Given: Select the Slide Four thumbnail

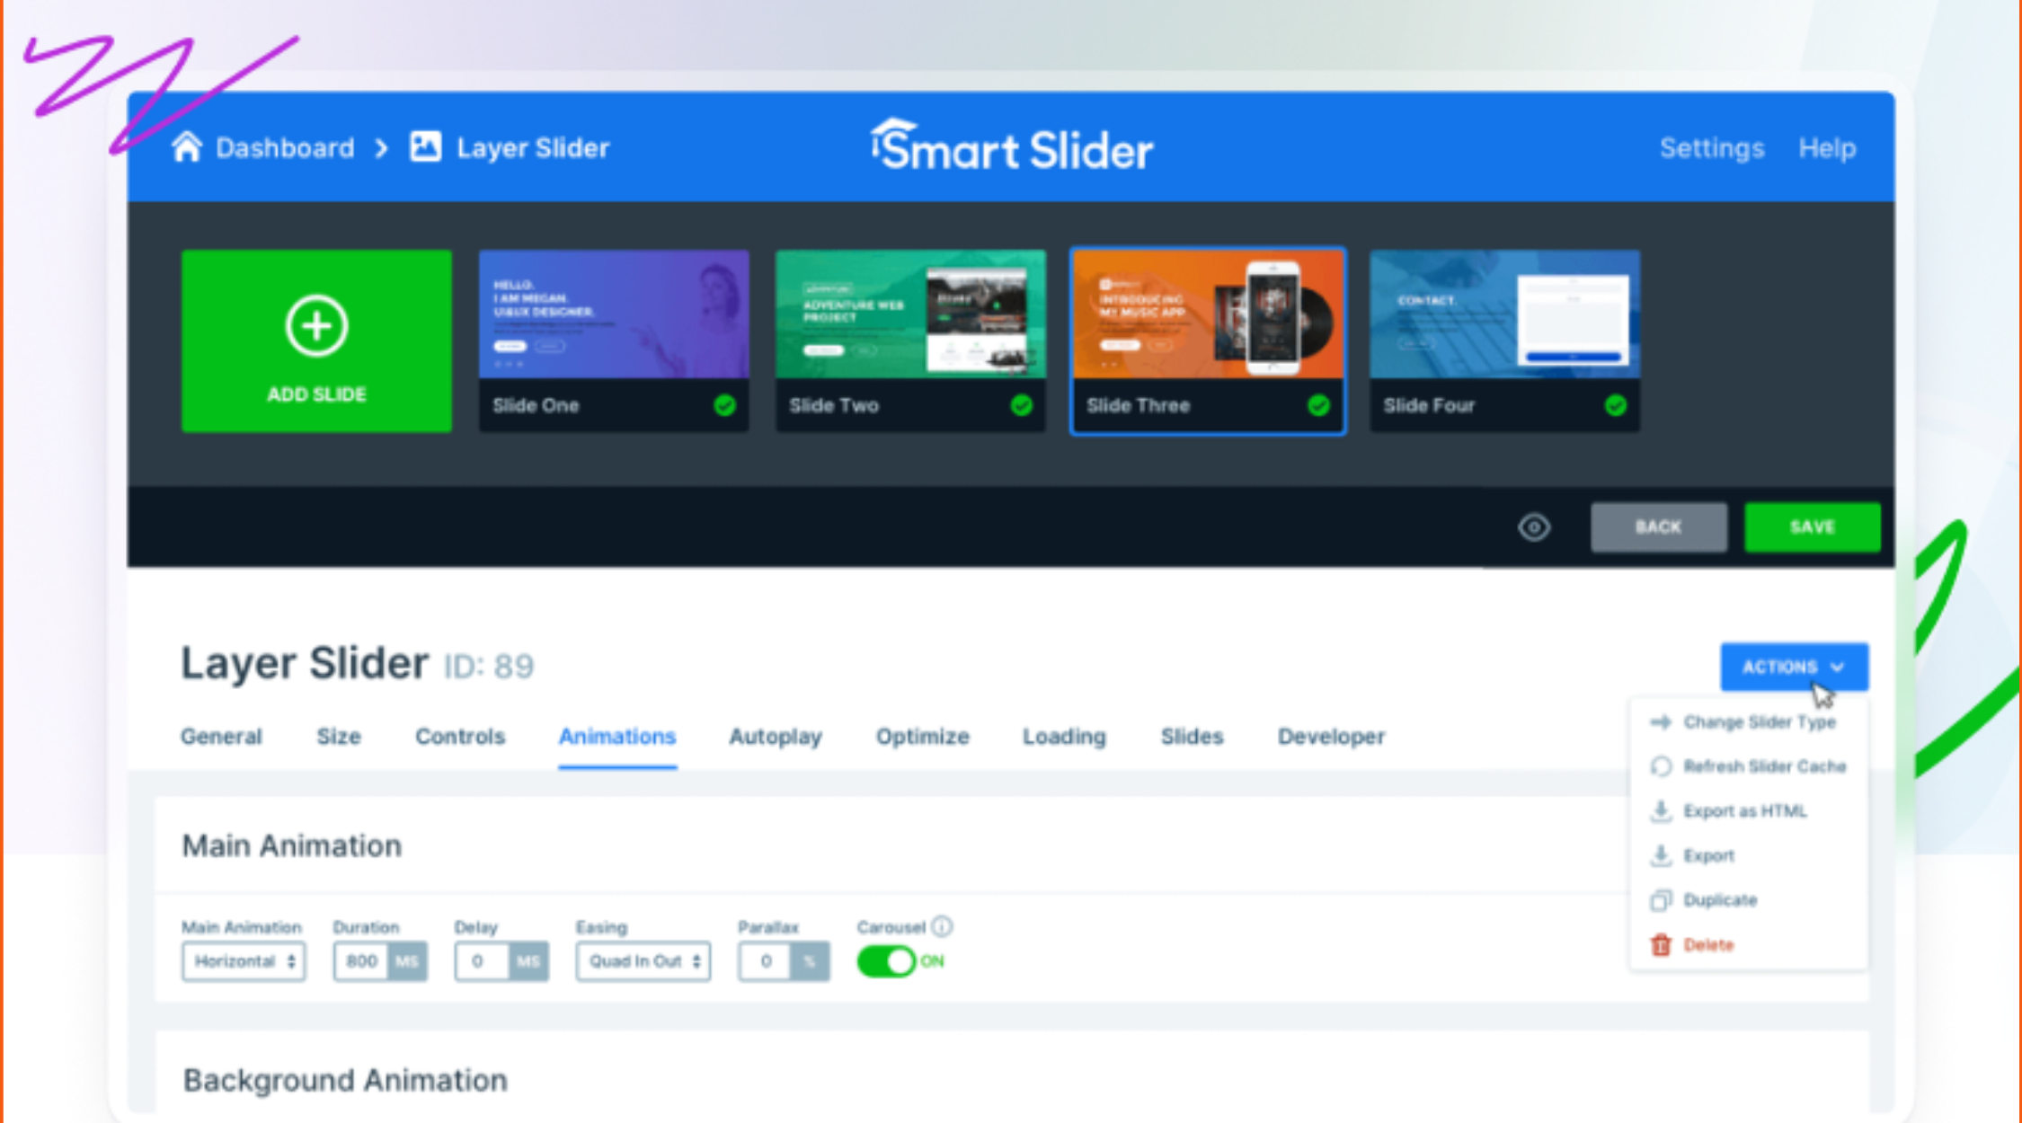Looking at the screenshot, I should tap(1504, 341).
